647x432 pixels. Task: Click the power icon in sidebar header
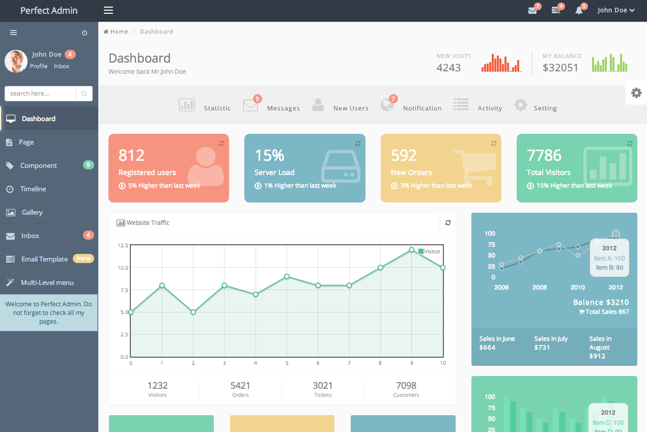click(x=85, y=33)
